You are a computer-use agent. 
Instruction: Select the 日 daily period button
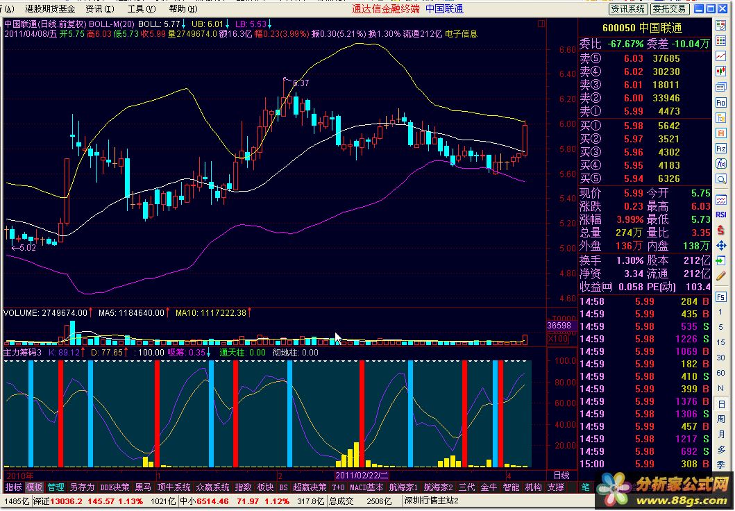pos(721,404)
